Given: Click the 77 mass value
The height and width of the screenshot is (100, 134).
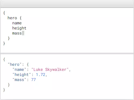Looking at the screenshot, I should (x=34, y=80).
